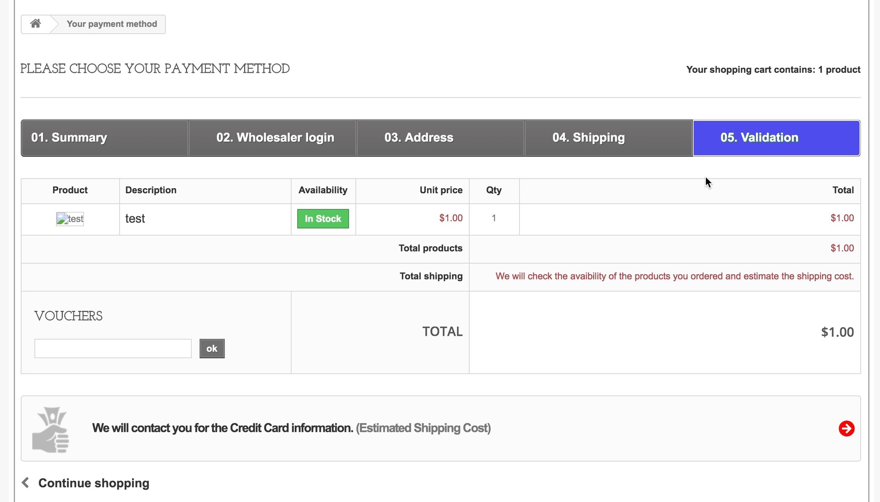Click the red arrow circle icon
880x502 pixels.
coord(846,429)
